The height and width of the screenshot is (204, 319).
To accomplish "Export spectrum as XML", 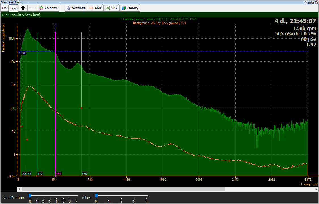I will pyautogui.click(x=95, y=8).
